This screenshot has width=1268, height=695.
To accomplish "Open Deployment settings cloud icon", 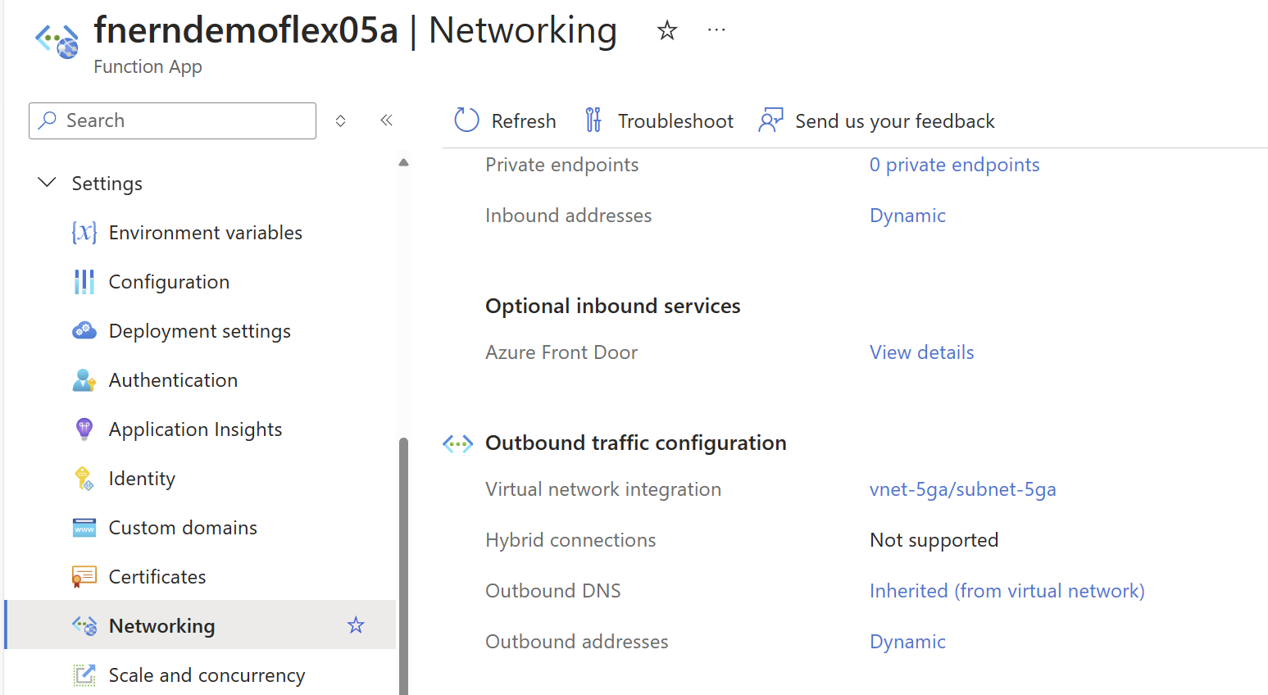I will click(x=84, y=330).
